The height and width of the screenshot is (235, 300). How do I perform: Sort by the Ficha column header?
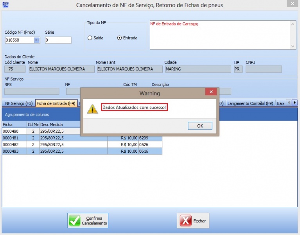(14, 124)
